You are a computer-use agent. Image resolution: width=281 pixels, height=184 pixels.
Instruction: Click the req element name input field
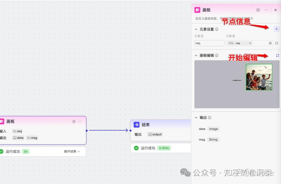point(209,43)
